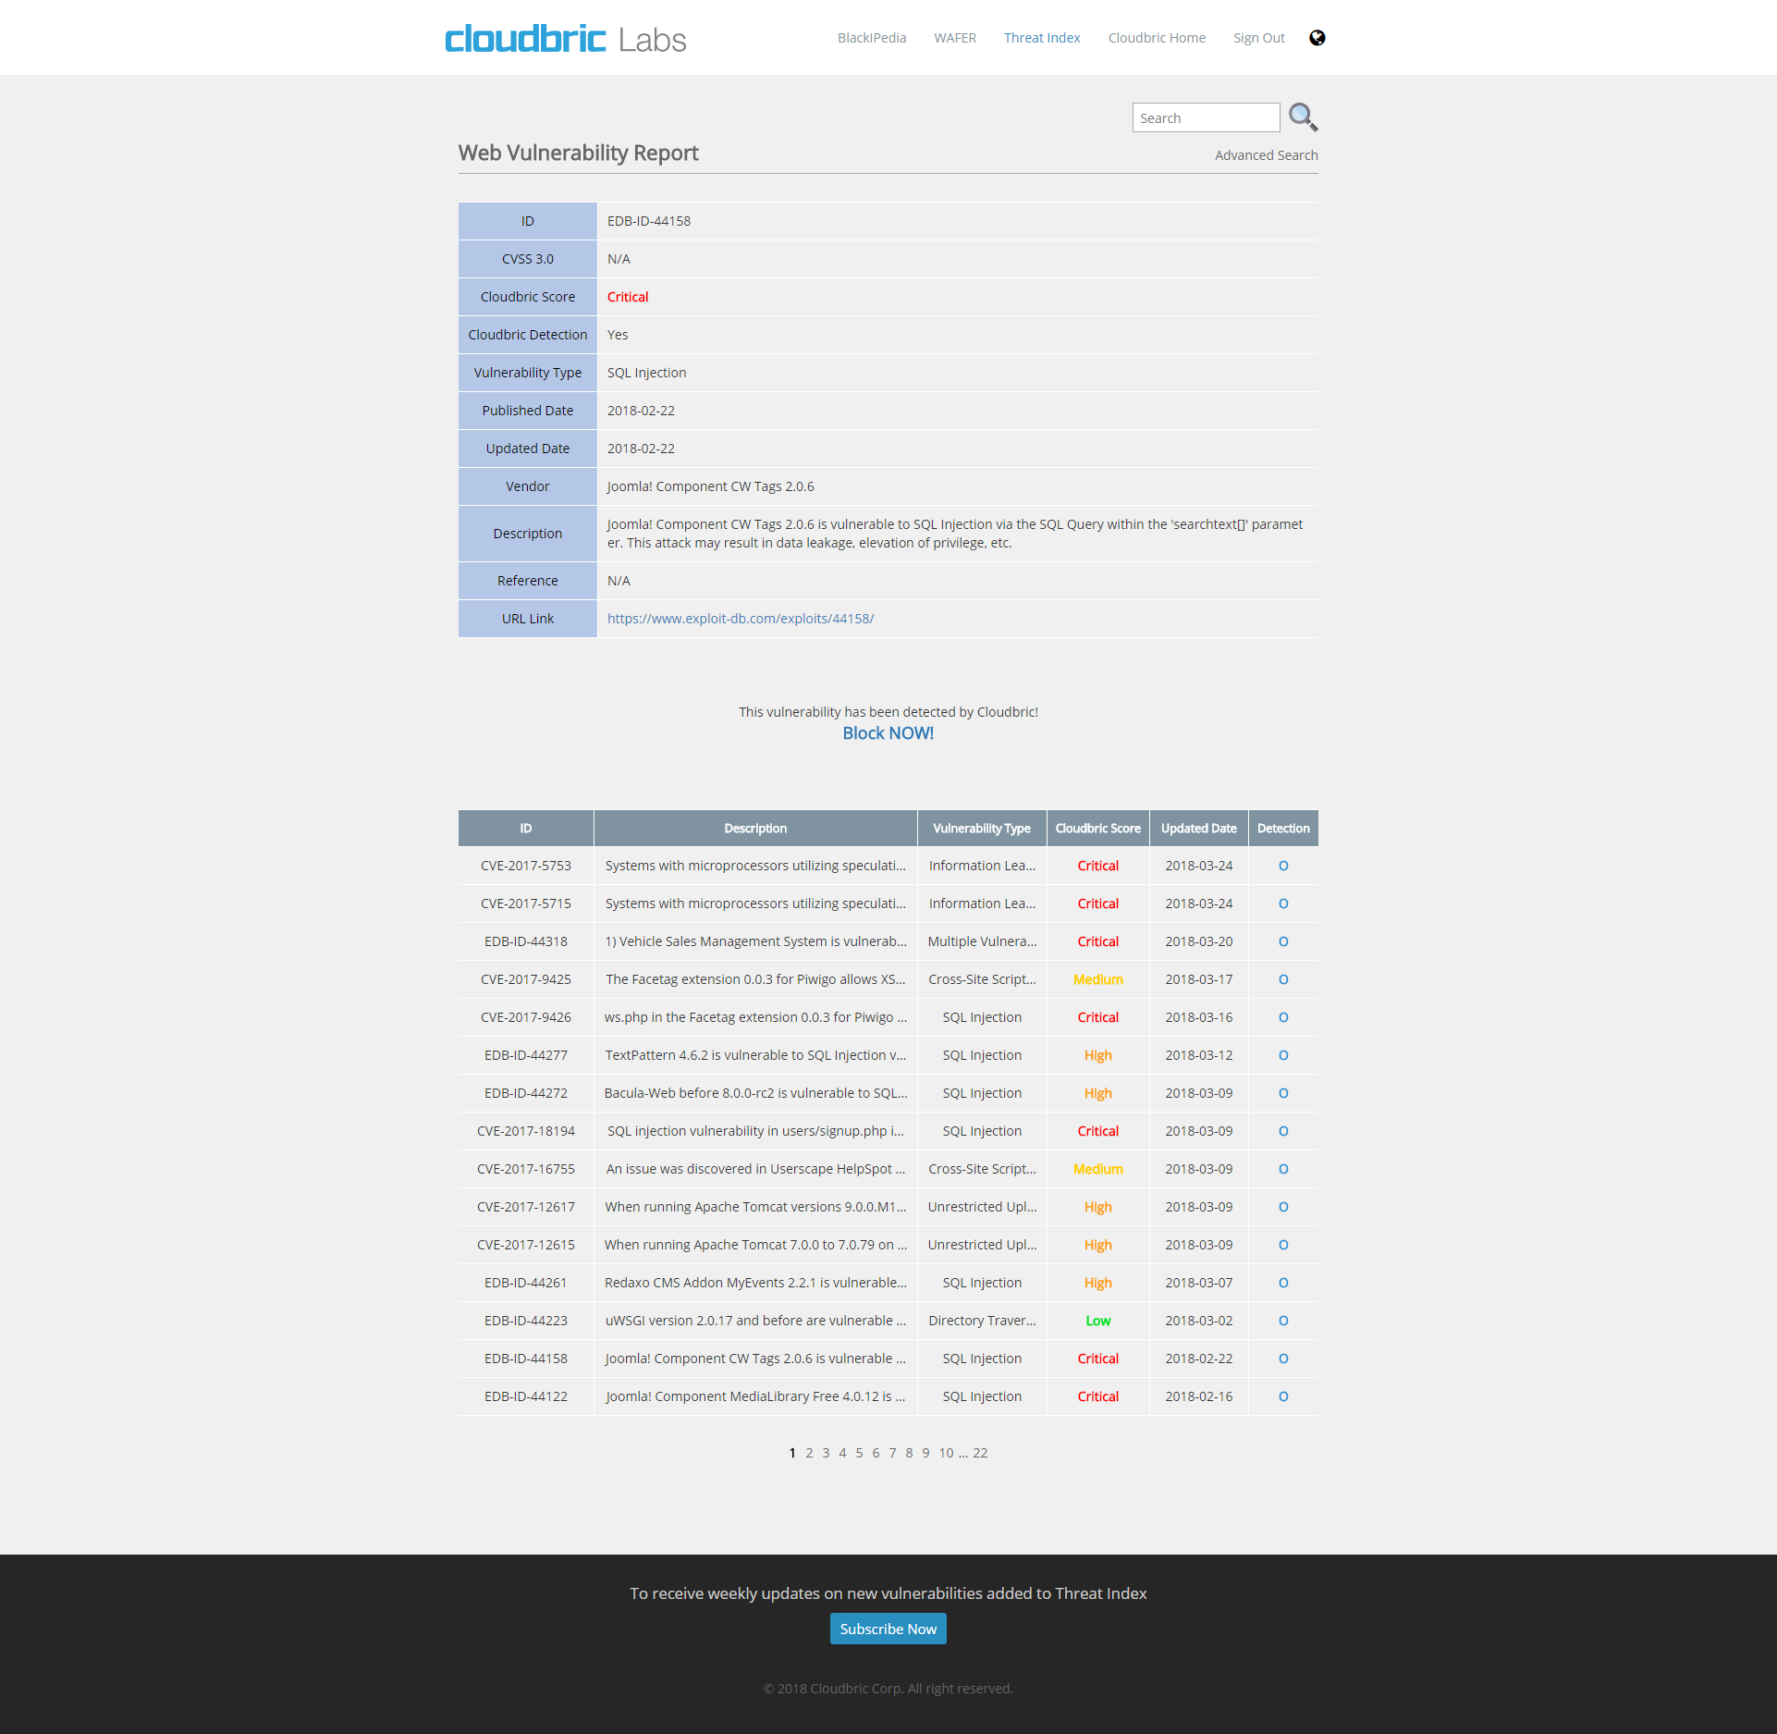Click the Sign Out icon
The width and height of the screenshot is (1777, 1734).
click(1255, 36)
